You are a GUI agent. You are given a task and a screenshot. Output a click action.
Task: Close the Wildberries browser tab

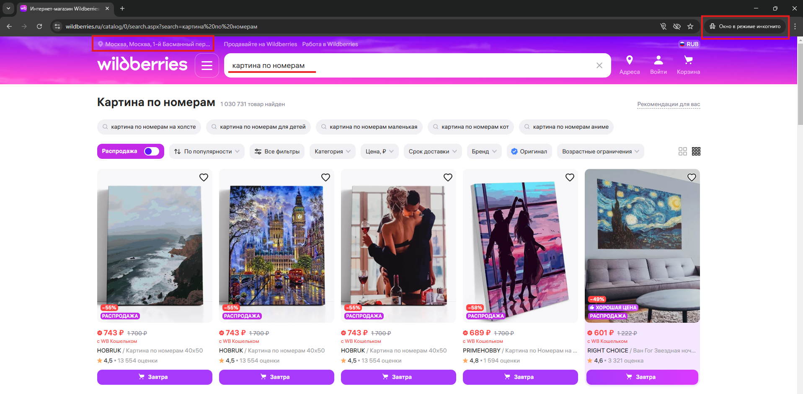point(107,8)
